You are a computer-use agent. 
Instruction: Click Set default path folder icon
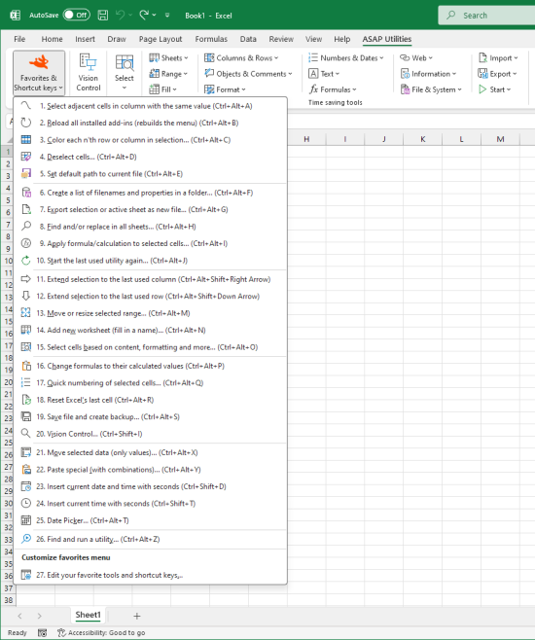tap(25, 173)
